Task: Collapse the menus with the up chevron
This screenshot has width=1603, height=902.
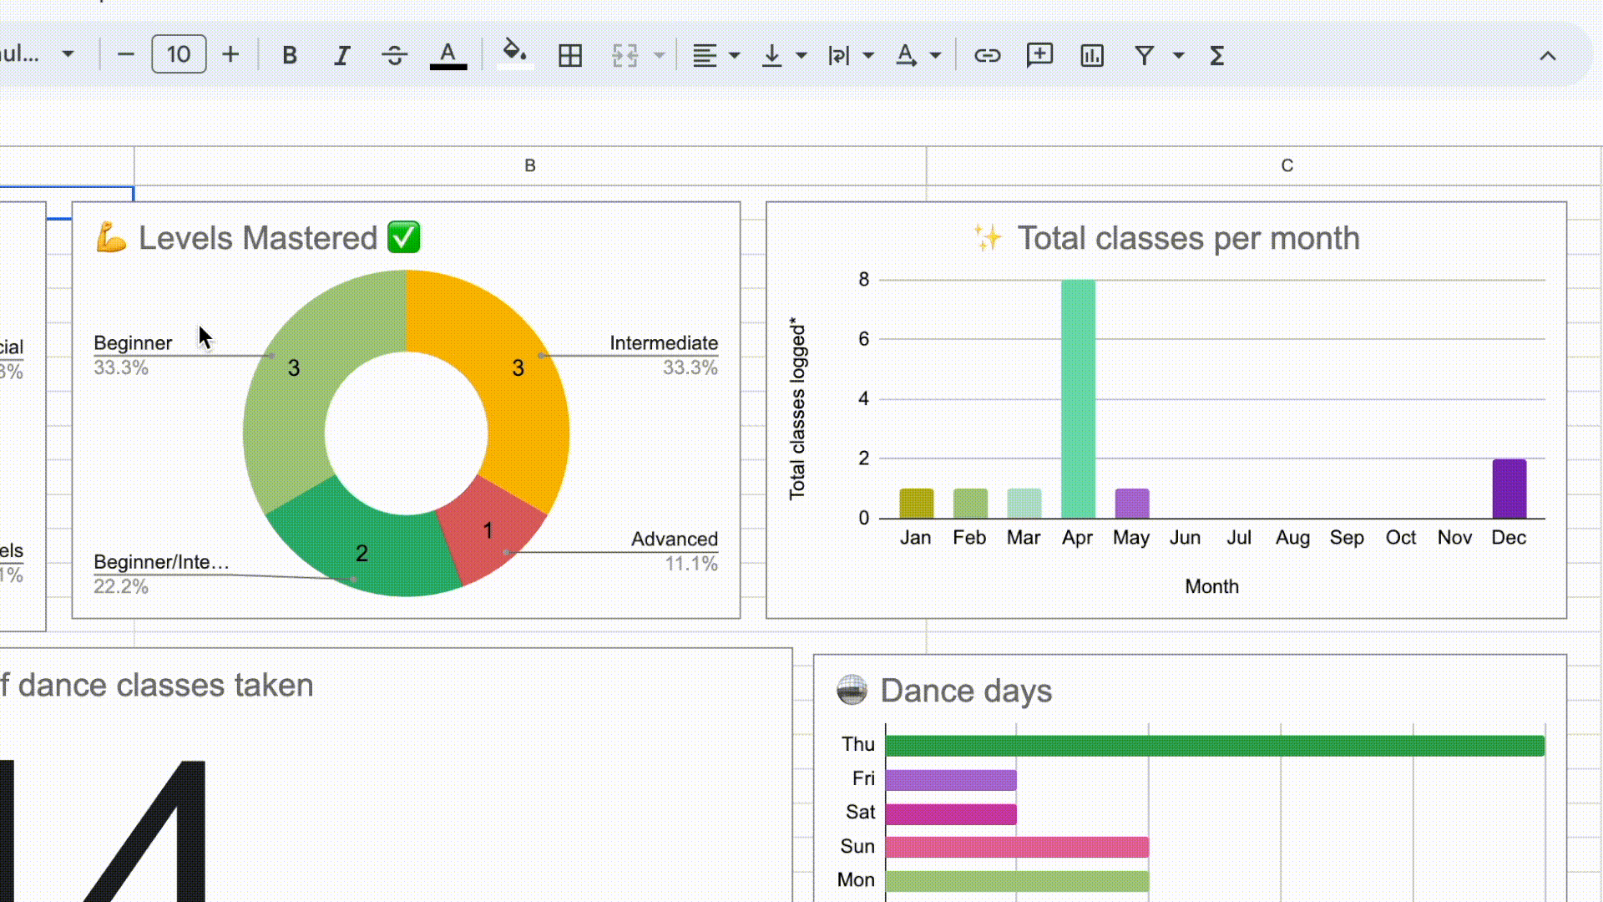Action: (x=1548, y=56)
